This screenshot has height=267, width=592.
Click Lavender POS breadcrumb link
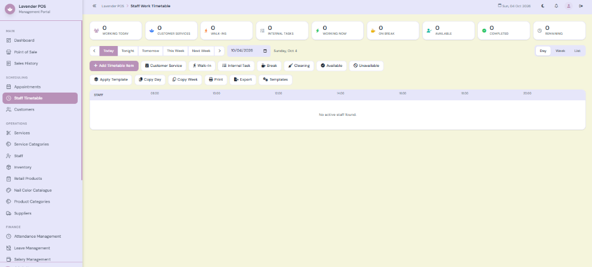point(112,6)
